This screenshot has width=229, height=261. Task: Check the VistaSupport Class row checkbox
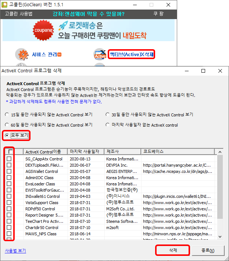tap(9, 202)
